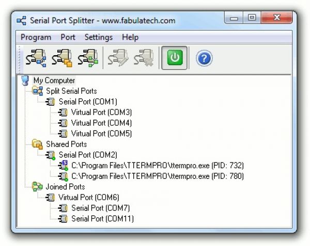
Task: Select Virtual Port (COM3) label
Action: click(x=101, y=112)
